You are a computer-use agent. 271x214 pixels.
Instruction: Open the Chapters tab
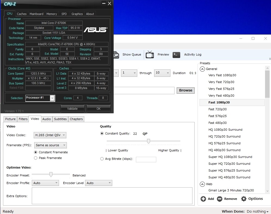click(76, 119)
